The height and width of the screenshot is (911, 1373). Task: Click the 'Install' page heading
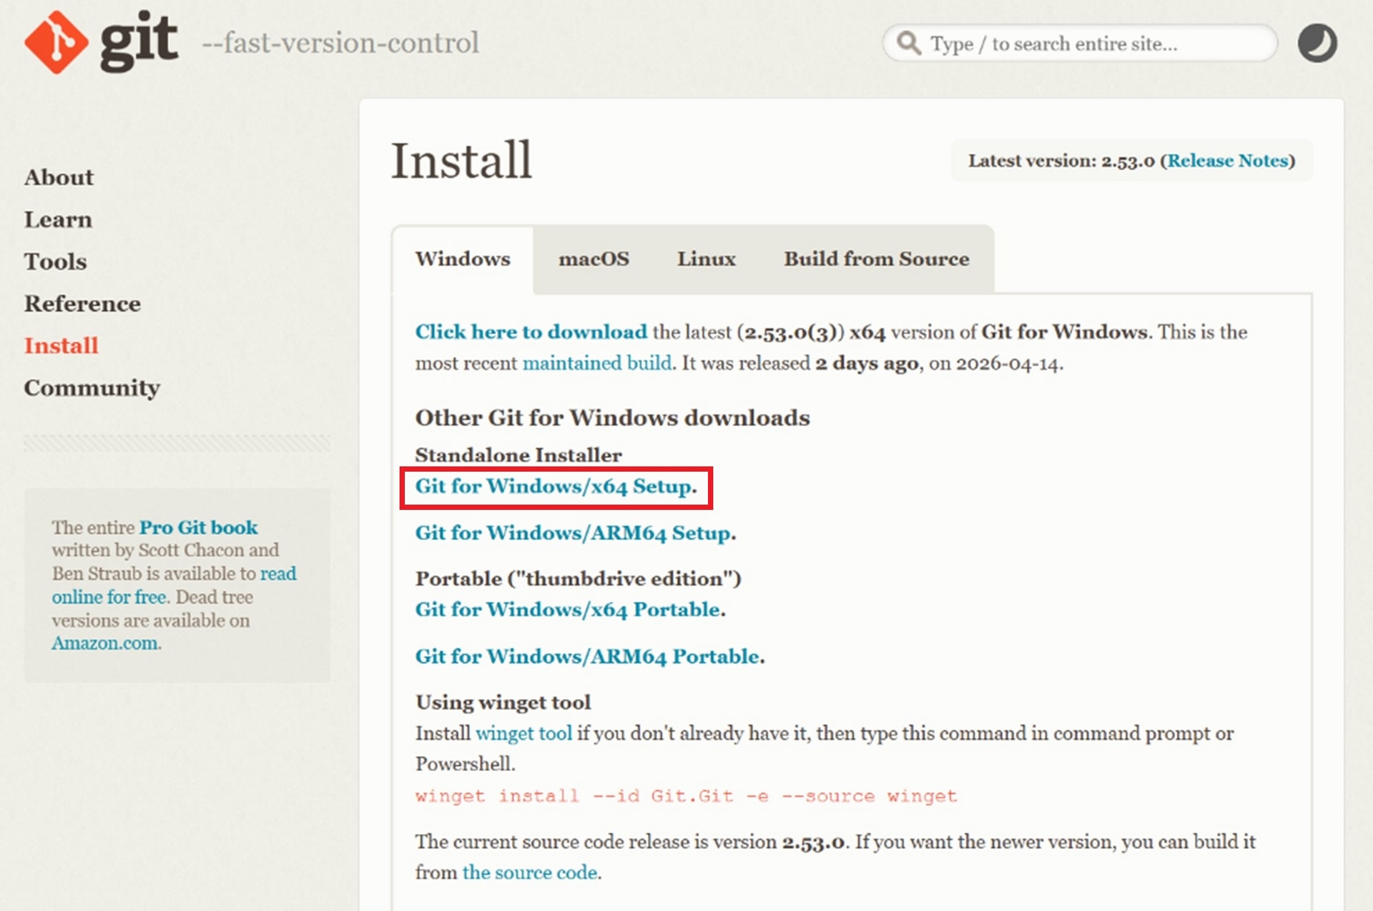461,160
